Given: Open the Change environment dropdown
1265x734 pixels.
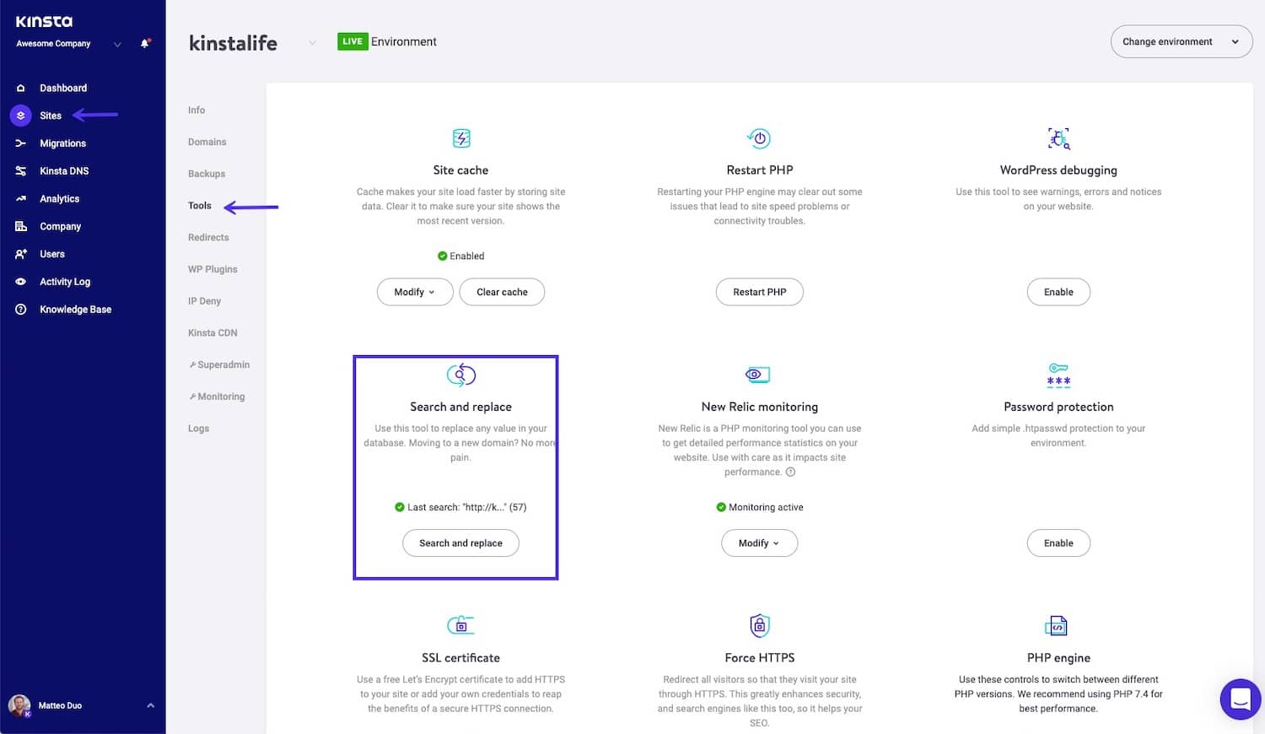Looking at the screenshot, I should click(1181, 40).
